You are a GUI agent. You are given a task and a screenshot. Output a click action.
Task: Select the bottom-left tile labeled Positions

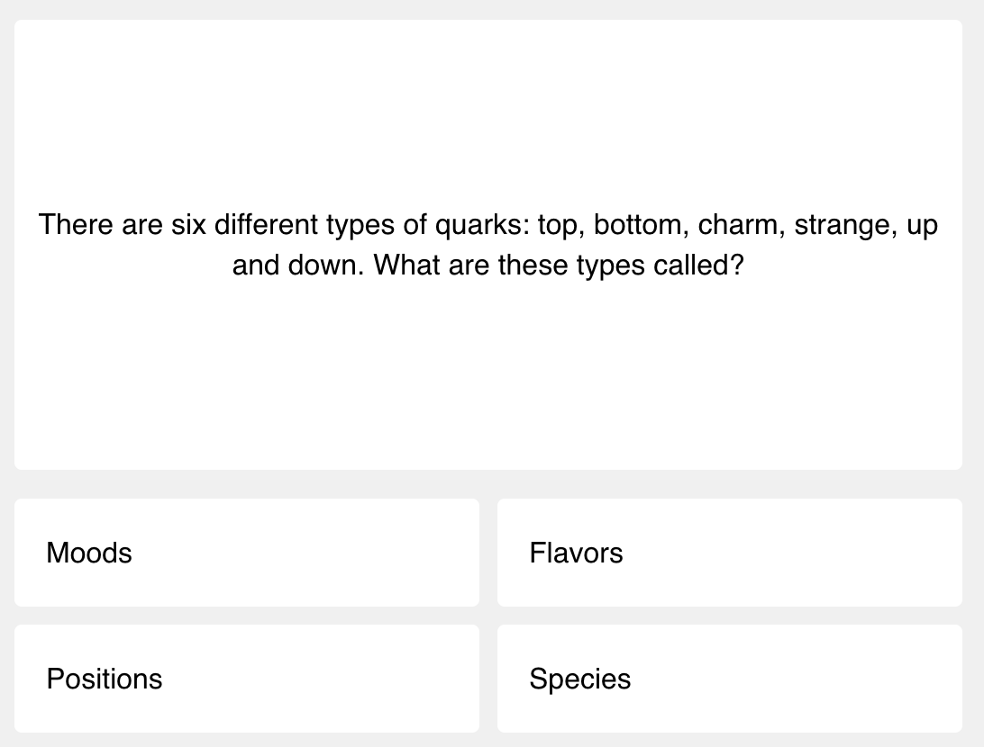pyautogui.click(x=246, y=679)
